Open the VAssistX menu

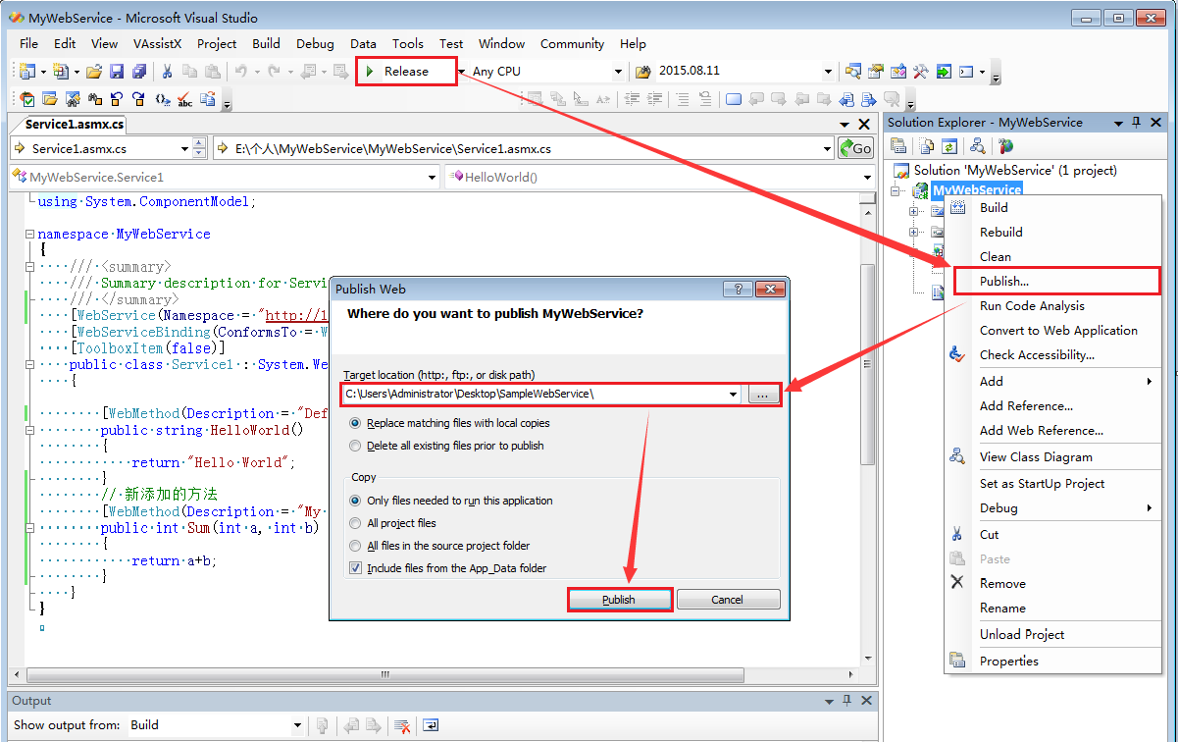click(x=157, y=43)
